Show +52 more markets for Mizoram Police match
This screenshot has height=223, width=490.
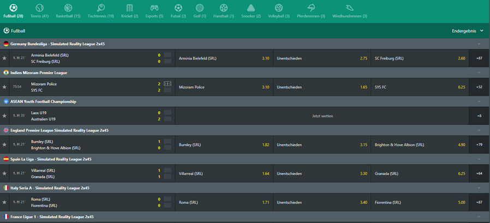pyautogui.click(x=480, y=87)
